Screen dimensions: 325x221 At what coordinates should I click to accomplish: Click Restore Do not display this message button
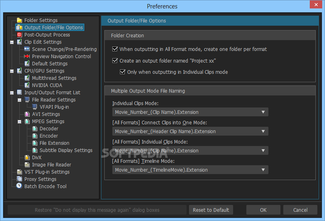pos(97,210)
